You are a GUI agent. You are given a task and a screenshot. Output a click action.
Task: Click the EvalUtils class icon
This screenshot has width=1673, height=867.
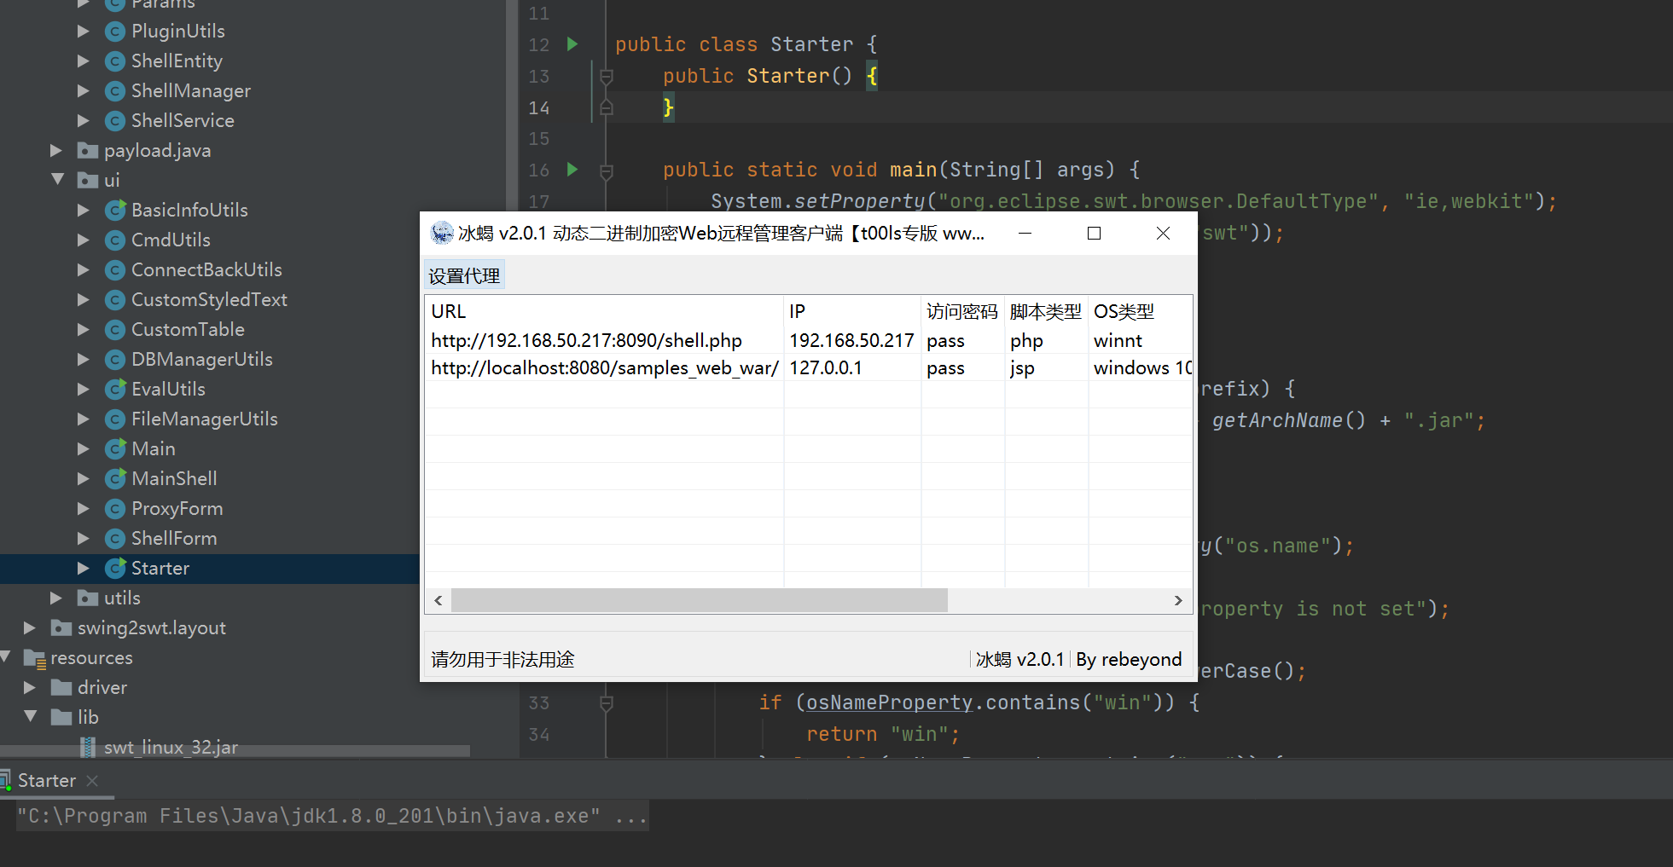click(115, 390)
